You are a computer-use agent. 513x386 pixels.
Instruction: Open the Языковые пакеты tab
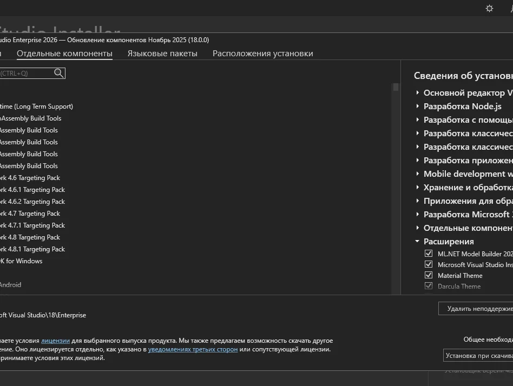[162, 54]
